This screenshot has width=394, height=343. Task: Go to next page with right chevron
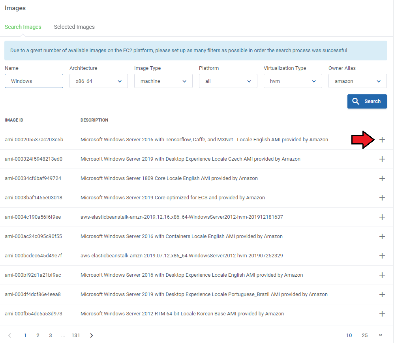[92, 336]
